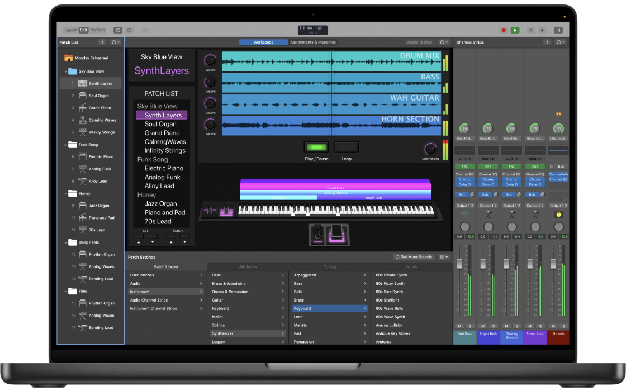Click the Calming Waves patch icon
626x391 pixels.
[x=83, y=120]
